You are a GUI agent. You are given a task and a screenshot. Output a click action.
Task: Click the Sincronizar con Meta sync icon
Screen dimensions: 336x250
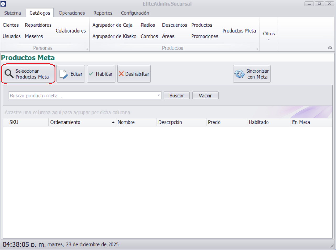[x=239, y=74]
